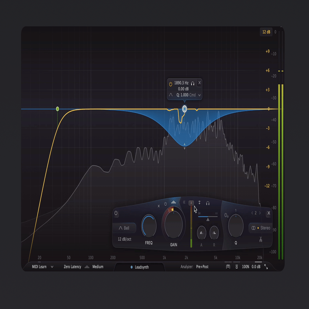Click the MIDI Learn button
Viewport: 309px width, 309px height.
(x=39, y=267)
